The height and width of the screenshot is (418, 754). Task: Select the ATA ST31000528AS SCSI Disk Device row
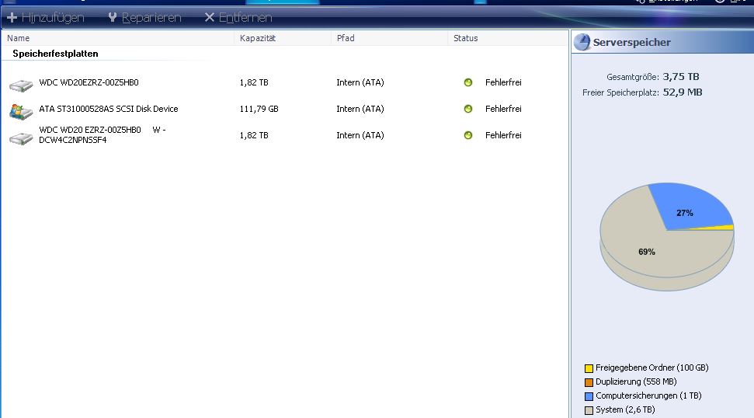coord(109,109)
